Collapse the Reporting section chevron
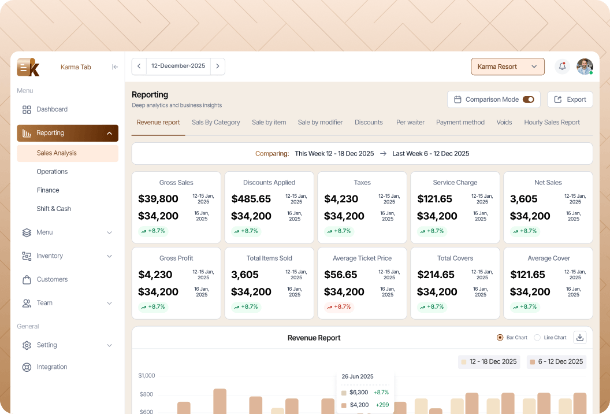Image resolution: width=610 pixels, height=414 pixels. pos(109,133)
